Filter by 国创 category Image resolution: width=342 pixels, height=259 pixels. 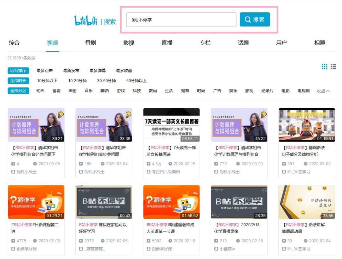73,91
